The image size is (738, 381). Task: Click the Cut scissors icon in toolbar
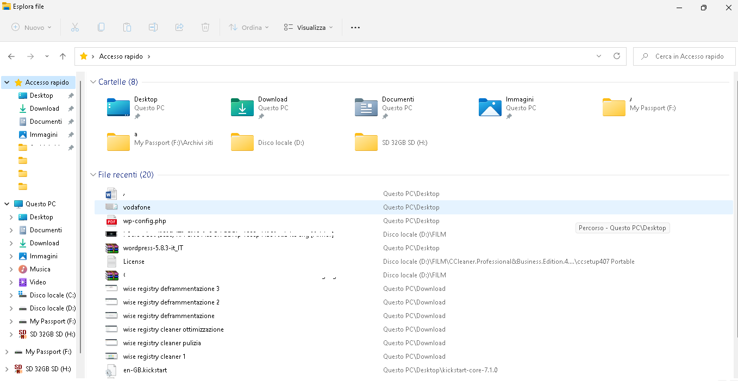tap(75, 27)
